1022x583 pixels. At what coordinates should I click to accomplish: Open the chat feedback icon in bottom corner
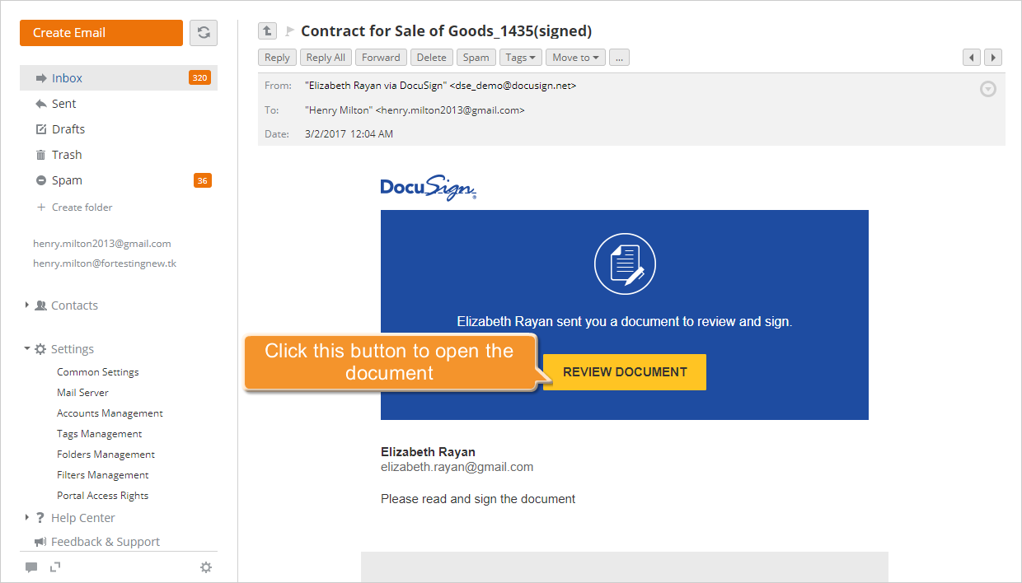point(30,567)
